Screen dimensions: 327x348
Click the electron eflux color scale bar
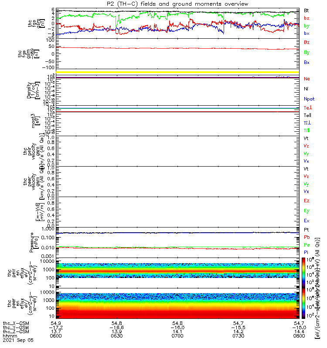point(303,303)
